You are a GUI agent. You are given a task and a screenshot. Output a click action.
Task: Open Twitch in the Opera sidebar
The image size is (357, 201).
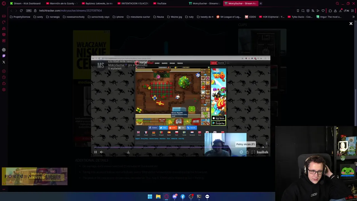(x=4, y=56)
